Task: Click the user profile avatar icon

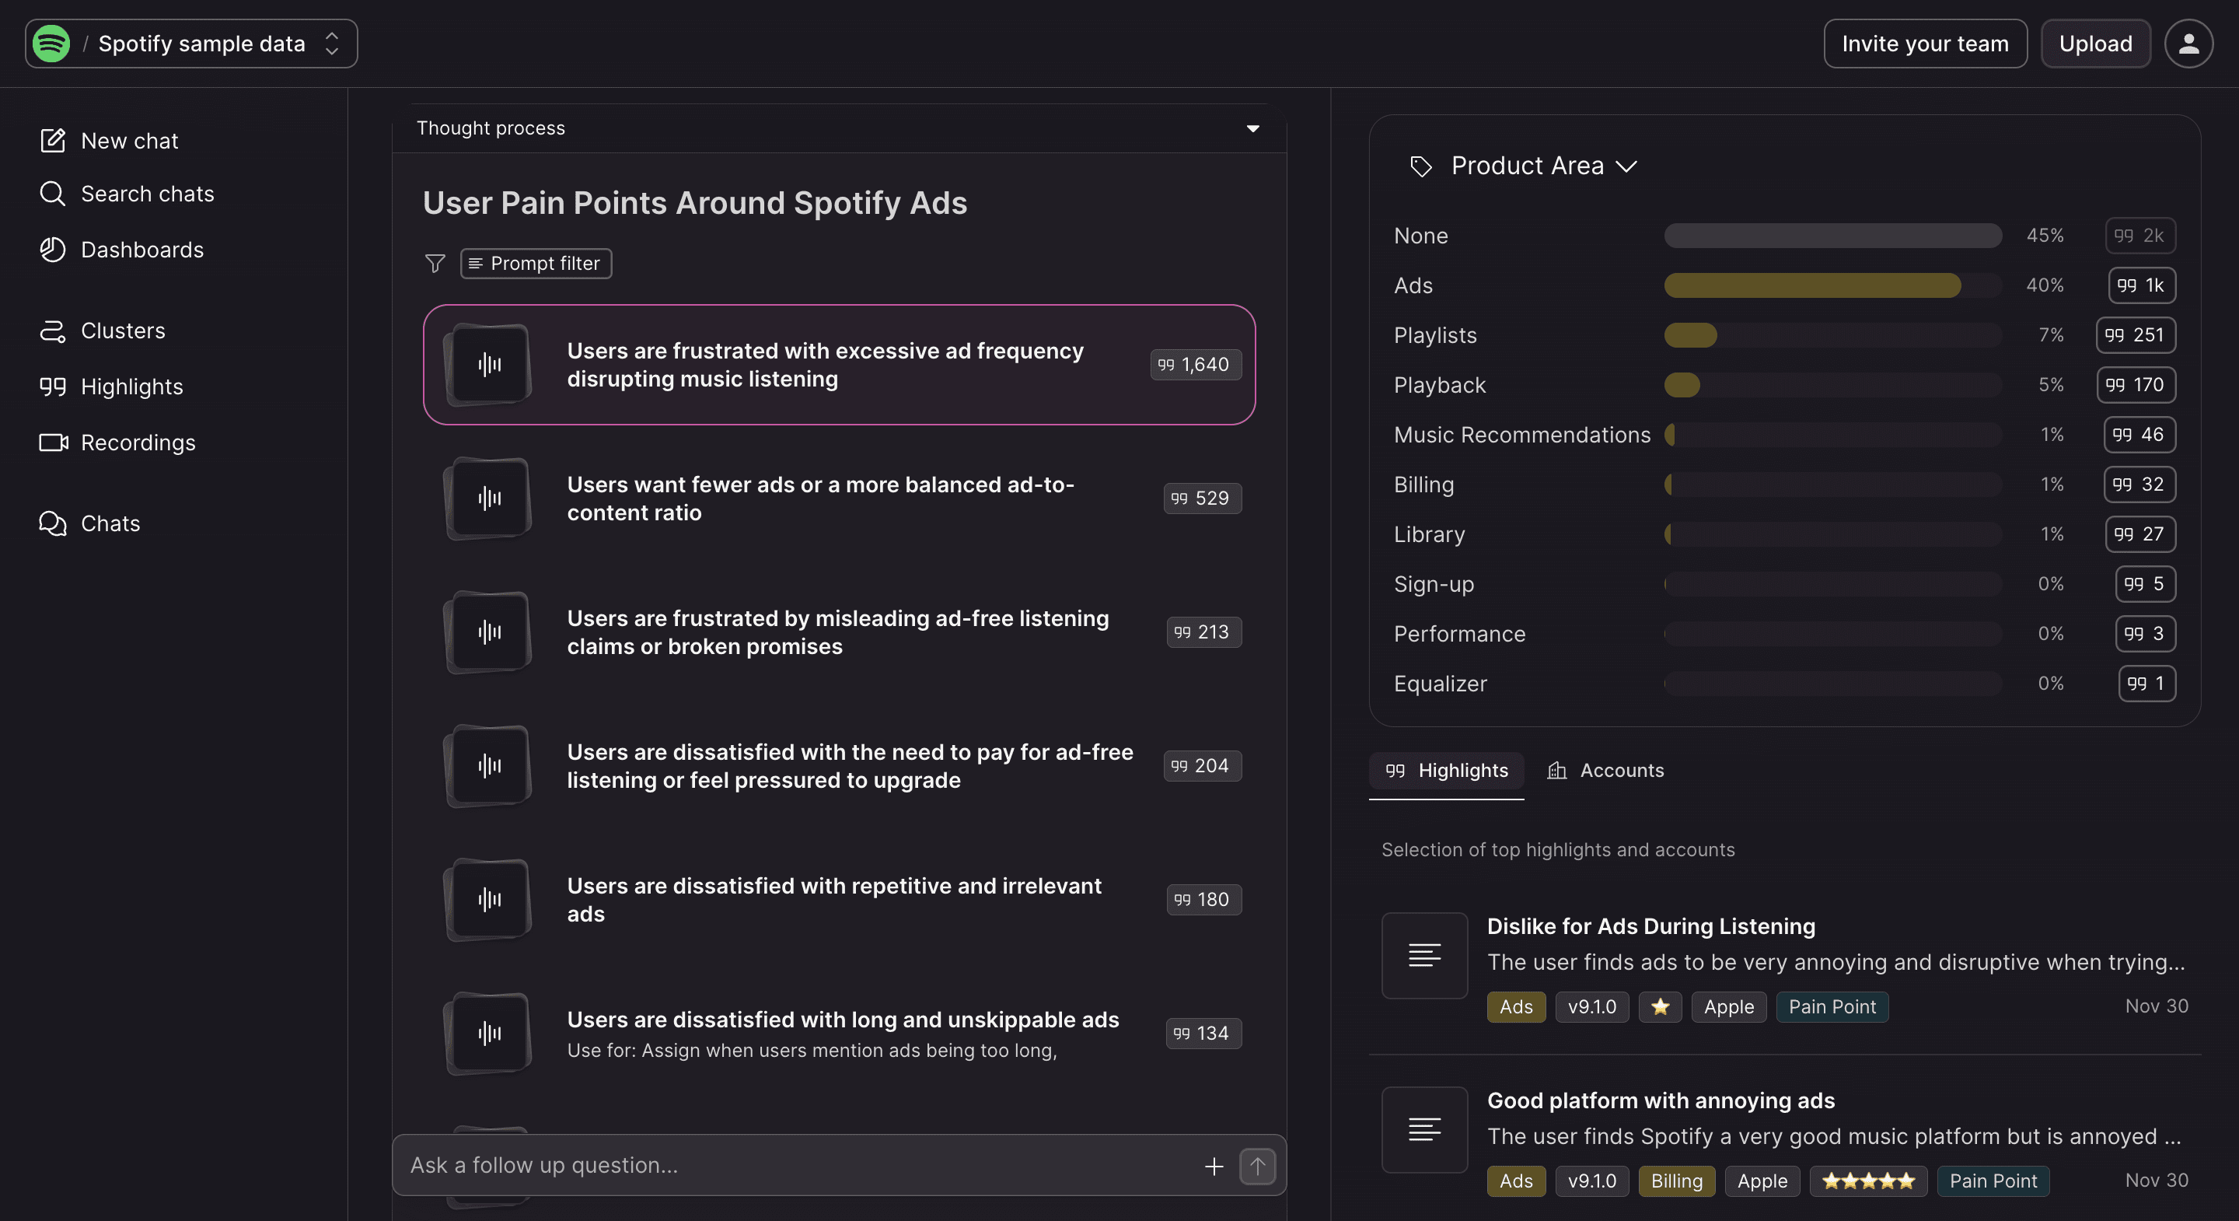Action: click(x=2188, y=44)
